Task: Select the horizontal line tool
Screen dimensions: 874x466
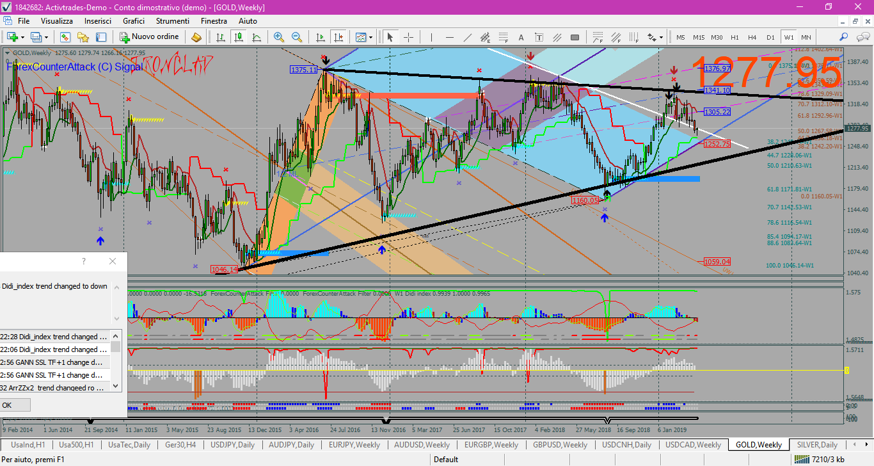Action: point(450,36)
